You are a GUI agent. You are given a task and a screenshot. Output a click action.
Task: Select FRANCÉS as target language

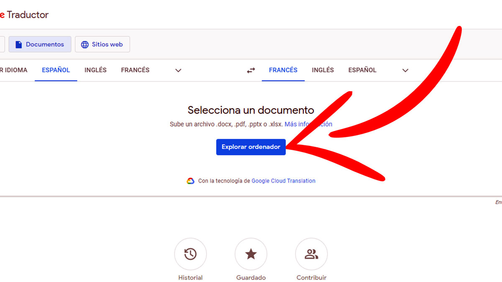[x=283, y=70]
